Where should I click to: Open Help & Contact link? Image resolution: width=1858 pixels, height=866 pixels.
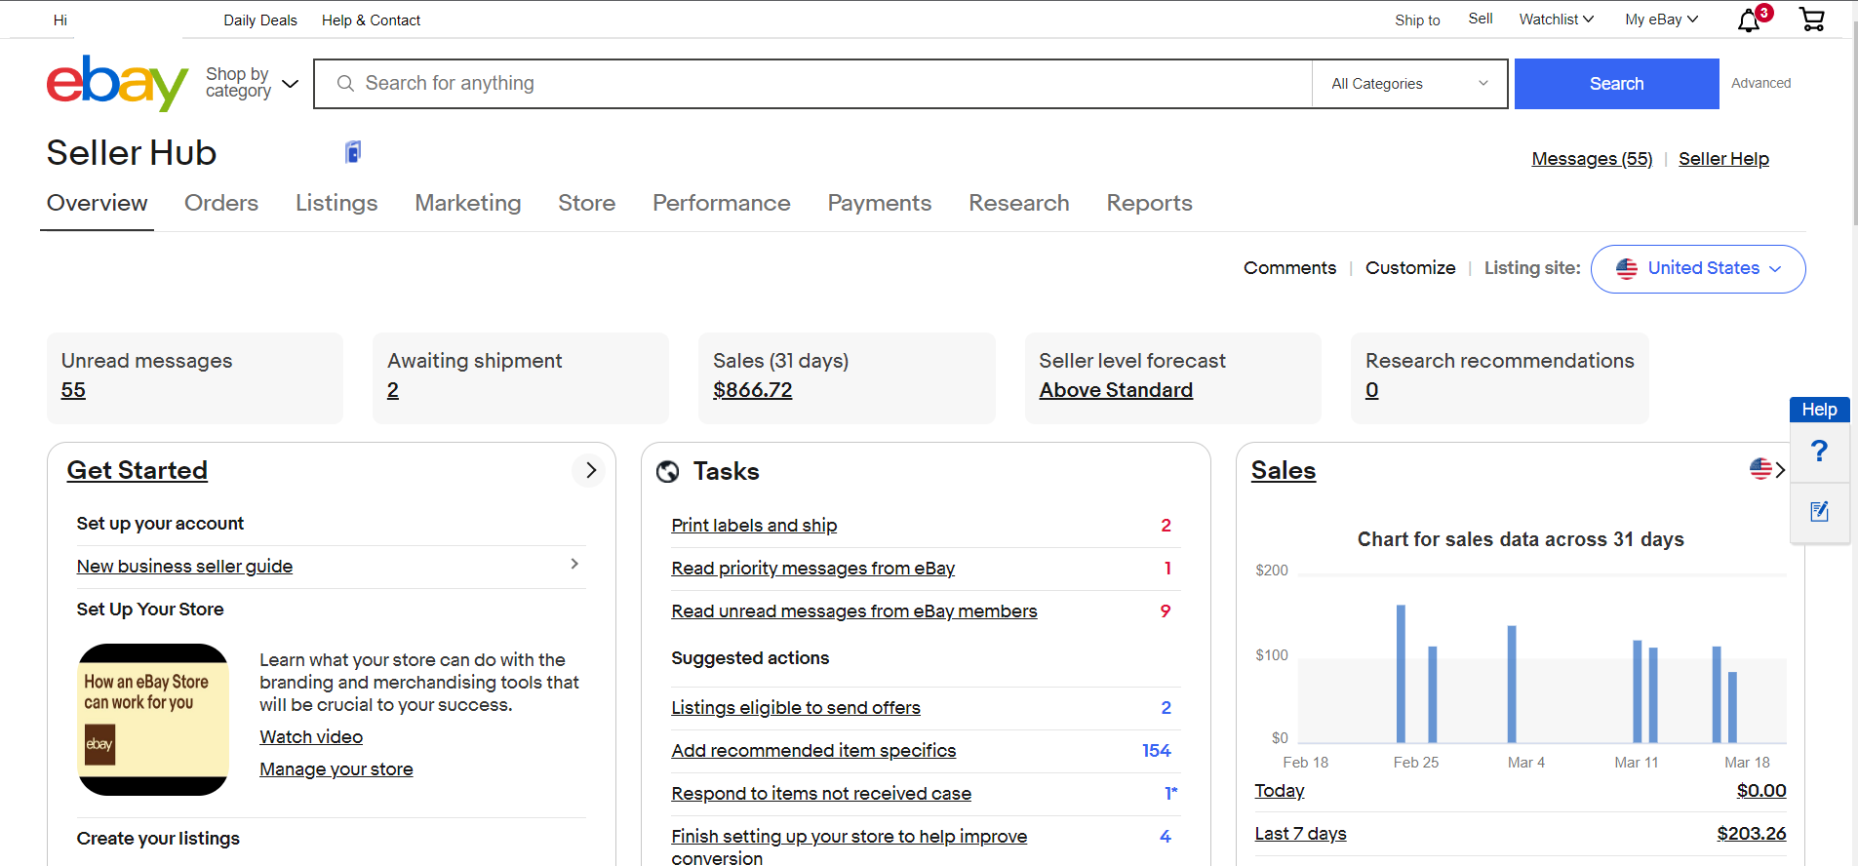(371, 20)
